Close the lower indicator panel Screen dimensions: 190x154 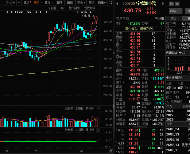click(x=98, y=130)
